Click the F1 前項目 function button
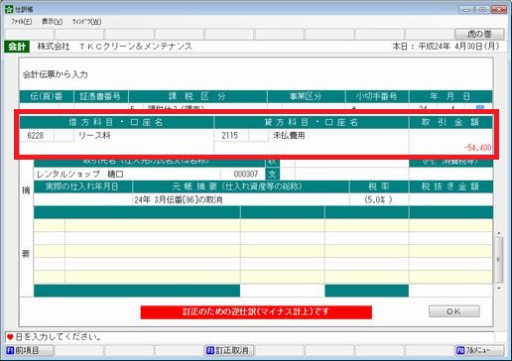This screenshot has height=361, width=512. click(29, 350)
